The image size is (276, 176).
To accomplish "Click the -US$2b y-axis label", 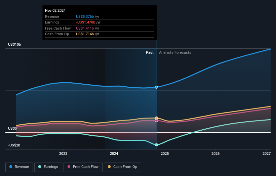I will (14, 145).
